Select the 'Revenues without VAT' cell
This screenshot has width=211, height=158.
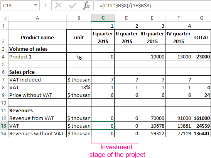[37, 133]
